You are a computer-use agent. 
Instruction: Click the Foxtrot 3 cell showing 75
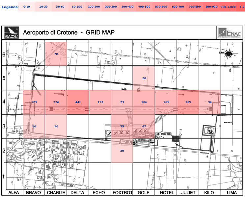click(122, 126)
